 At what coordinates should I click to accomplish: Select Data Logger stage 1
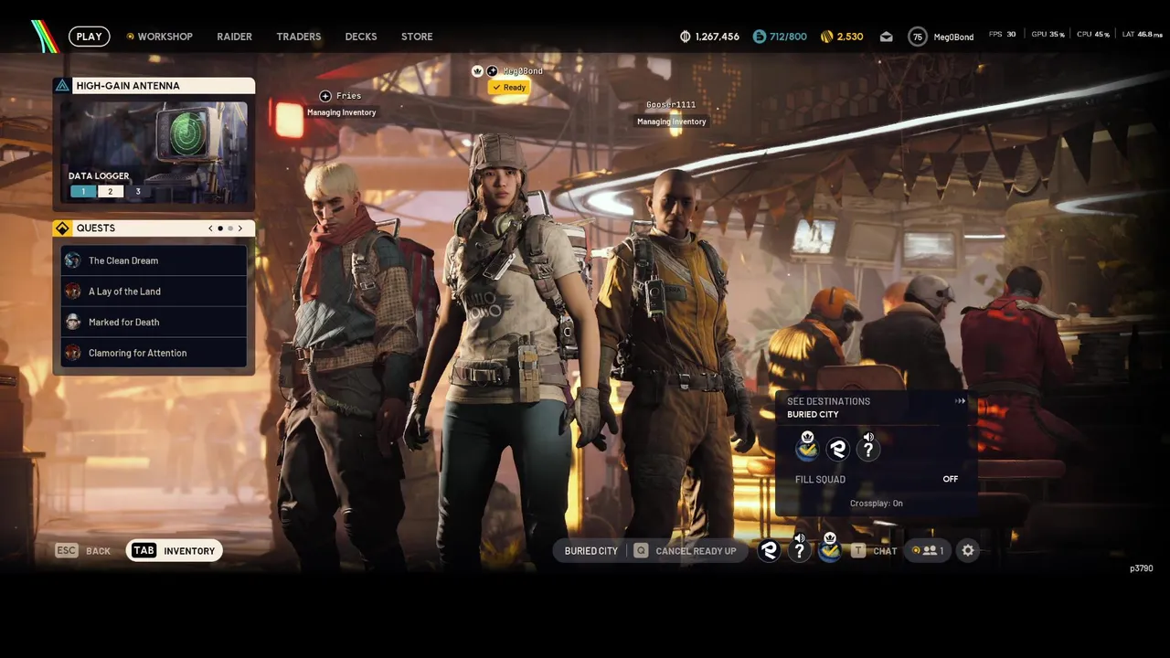(82, 192)
